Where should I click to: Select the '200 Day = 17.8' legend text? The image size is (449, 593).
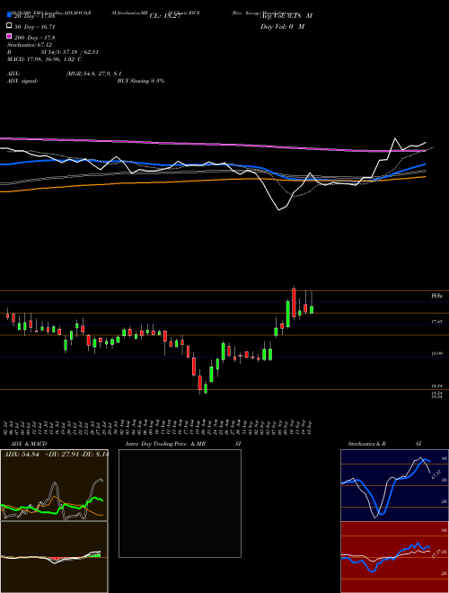tap(35, 38)
